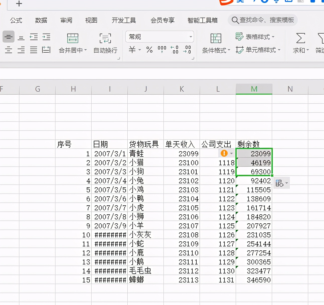Click the date cell 2007/3/5
The height and width of the screenshot is (305, 324).
[110, 189]
